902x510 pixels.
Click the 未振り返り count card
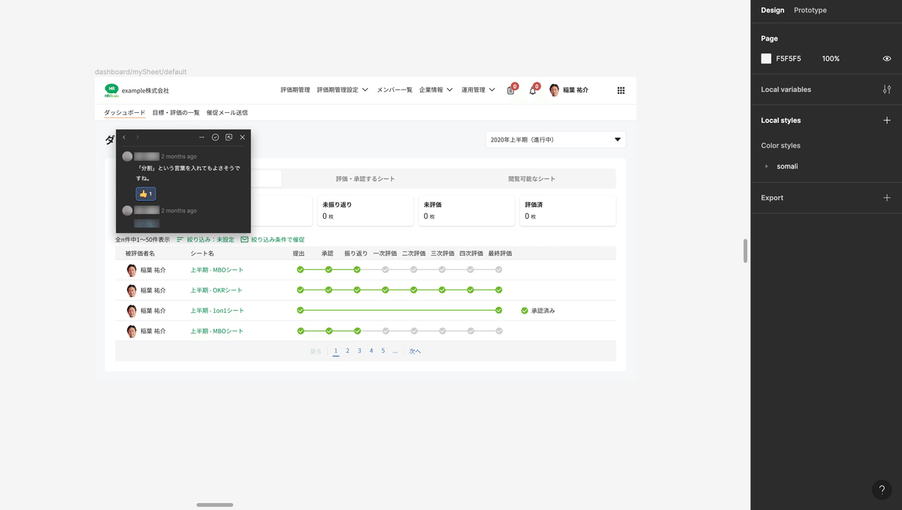(365, 211)
